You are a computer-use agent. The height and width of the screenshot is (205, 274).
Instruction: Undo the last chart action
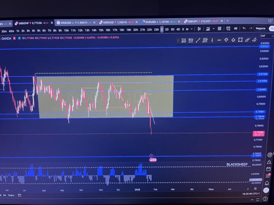click(244, 28)
